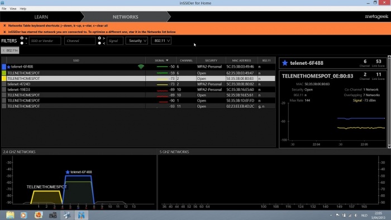Dismiss the keyboard shortcuts notification
Viewport: 391px width, 220px height.
click(4, 26)
